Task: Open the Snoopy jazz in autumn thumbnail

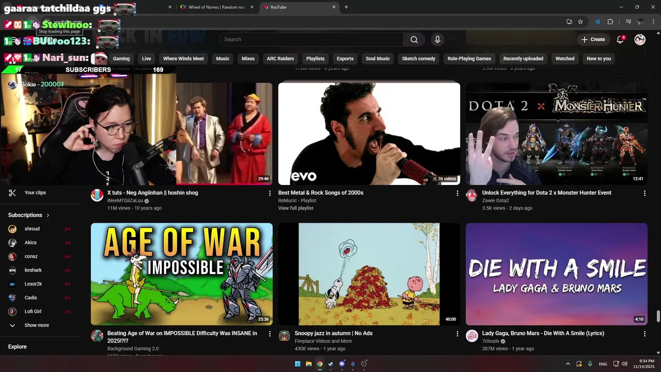Action: 369,274
